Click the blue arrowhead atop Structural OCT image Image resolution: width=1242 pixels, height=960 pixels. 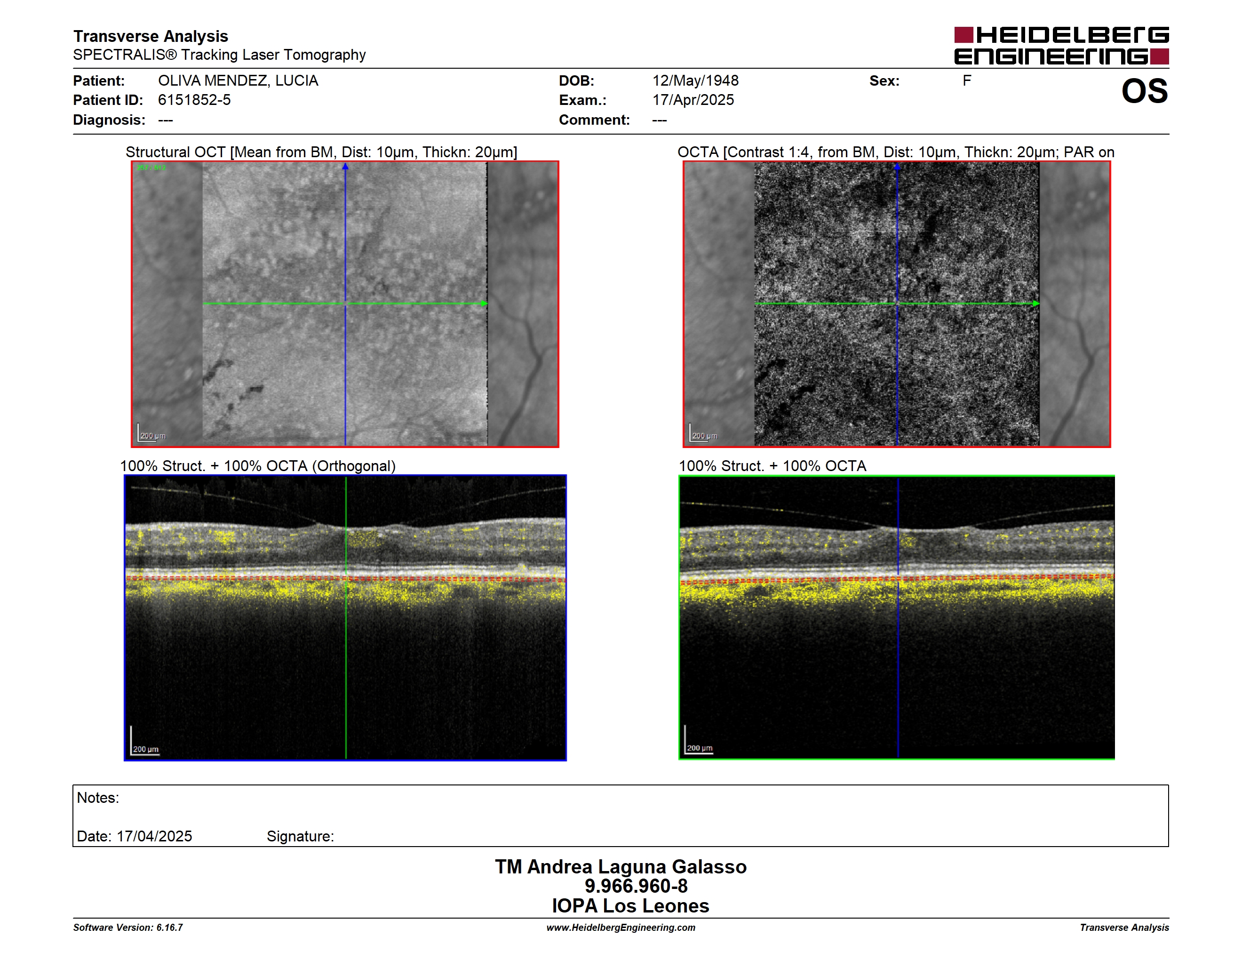pyautogui.click(x=345, y=167)
